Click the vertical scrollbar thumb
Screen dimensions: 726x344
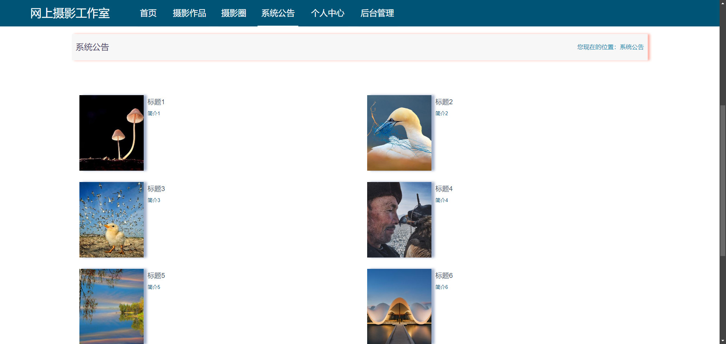pos(723,180)
